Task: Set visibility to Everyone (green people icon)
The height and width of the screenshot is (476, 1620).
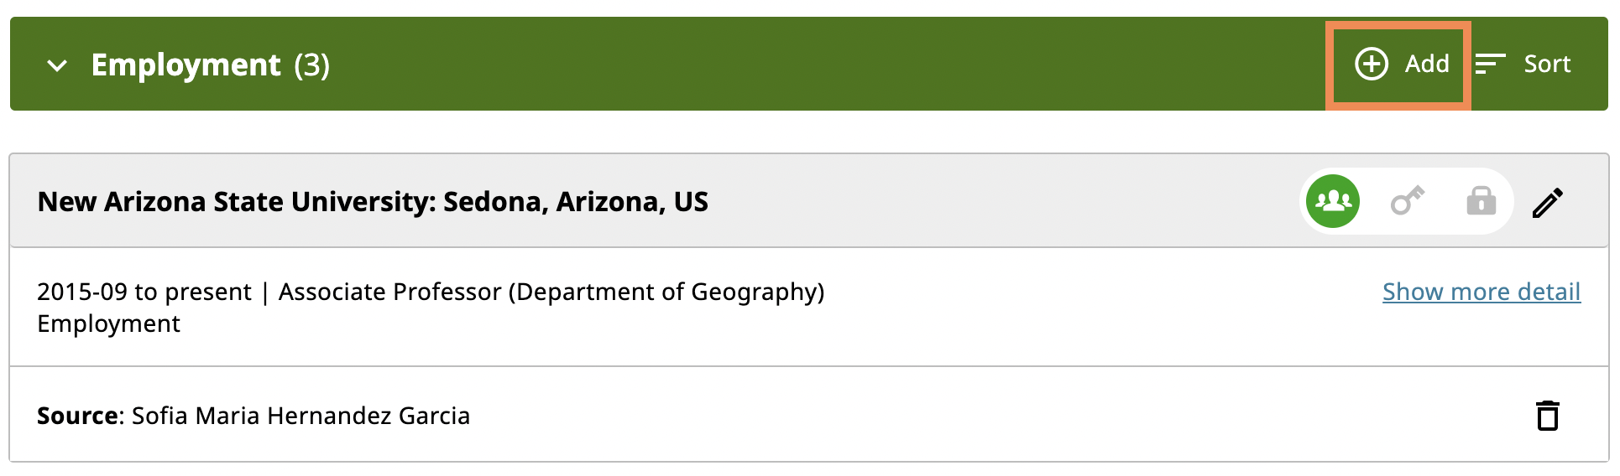Action: 1333,201
